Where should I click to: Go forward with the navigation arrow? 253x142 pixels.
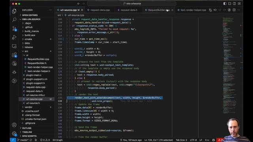[x=83, y=4]
